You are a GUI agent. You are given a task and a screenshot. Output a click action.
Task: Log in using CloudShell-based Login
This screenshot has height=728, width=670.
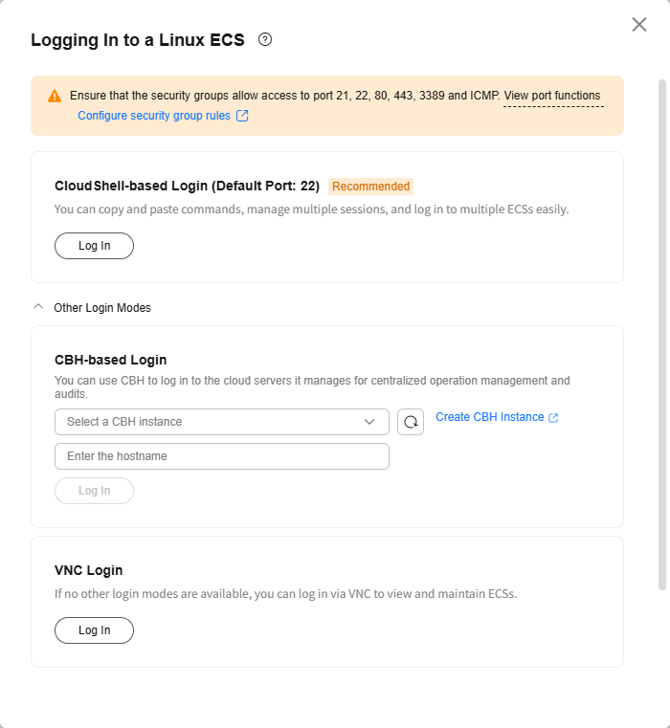[x=95, y=246]
